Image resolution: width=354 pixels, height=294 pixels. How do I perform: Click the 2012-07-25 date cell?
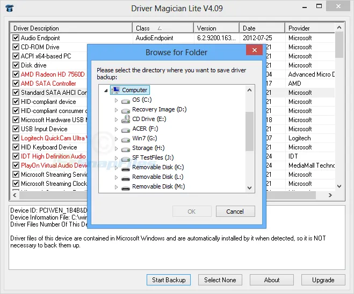point(257,38)
